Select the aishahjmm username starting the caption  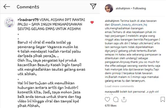pos(112,21)
